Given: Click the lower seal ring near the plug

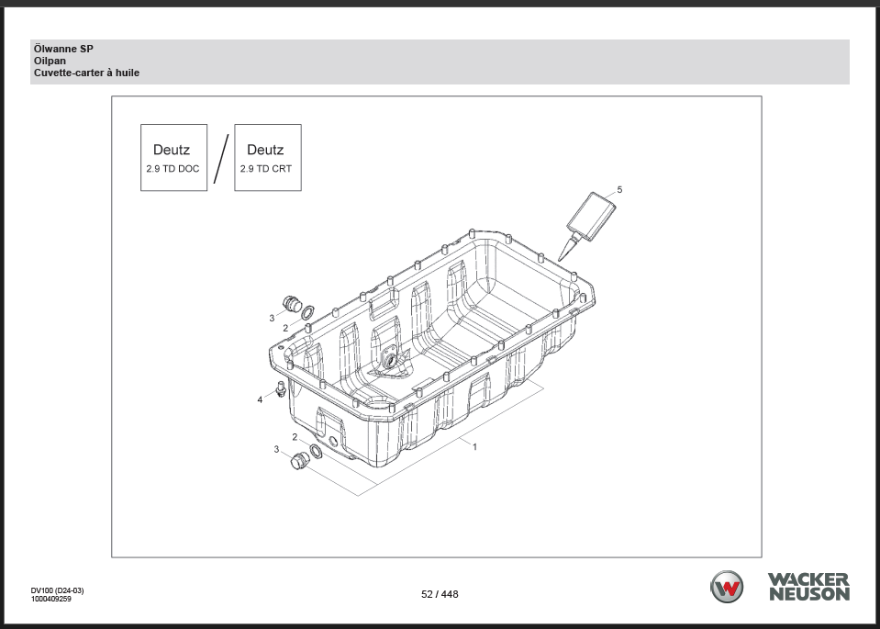Looking at the screenshot, I should (x=316, y=451).
